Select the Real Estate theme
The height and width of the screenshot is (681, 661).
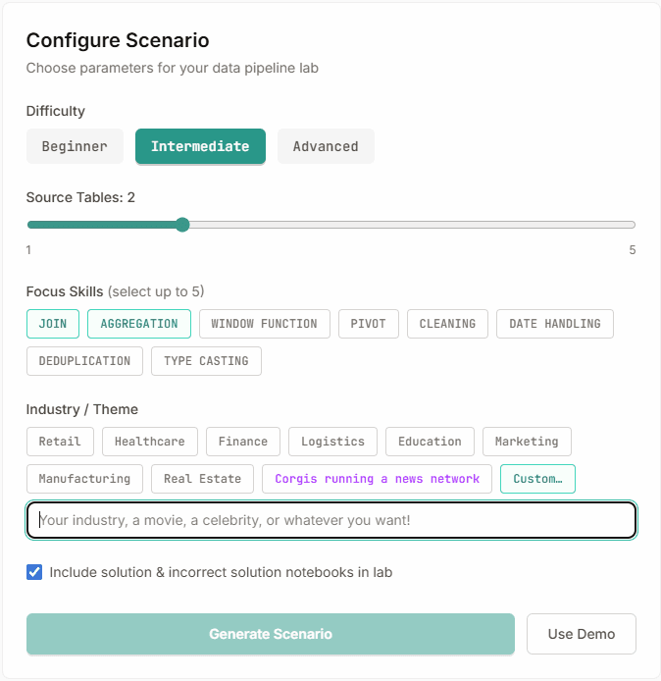click(202, 479)
